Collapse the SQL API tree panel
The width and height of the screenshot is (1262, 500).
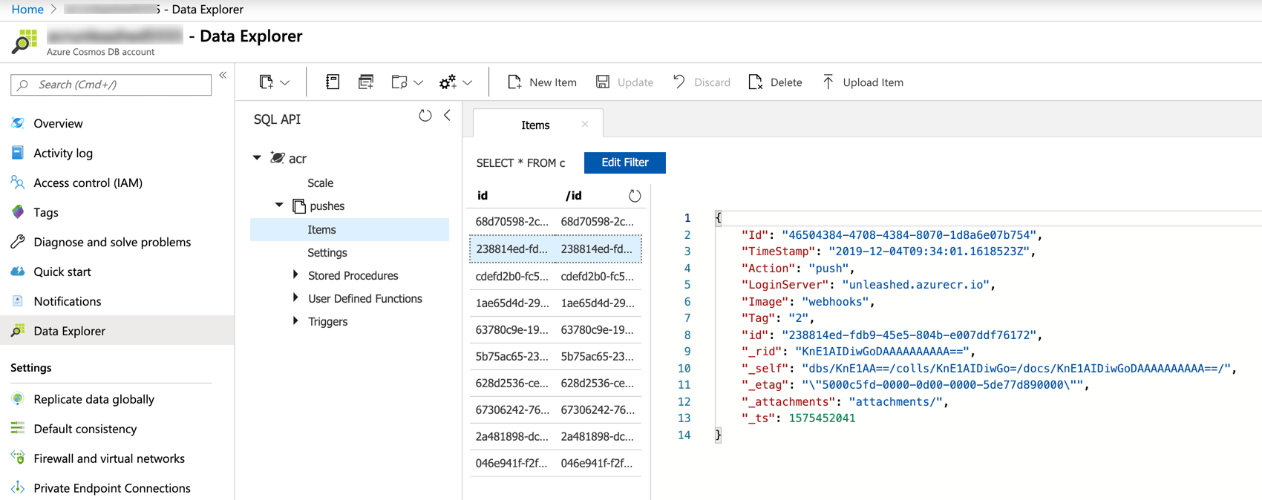pyautogui.click(x=447, y=116)
